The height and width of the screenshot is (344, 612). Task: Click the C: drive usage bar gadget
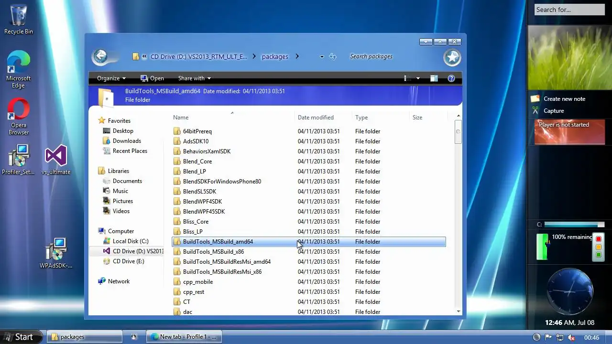(x=574, y=225)
